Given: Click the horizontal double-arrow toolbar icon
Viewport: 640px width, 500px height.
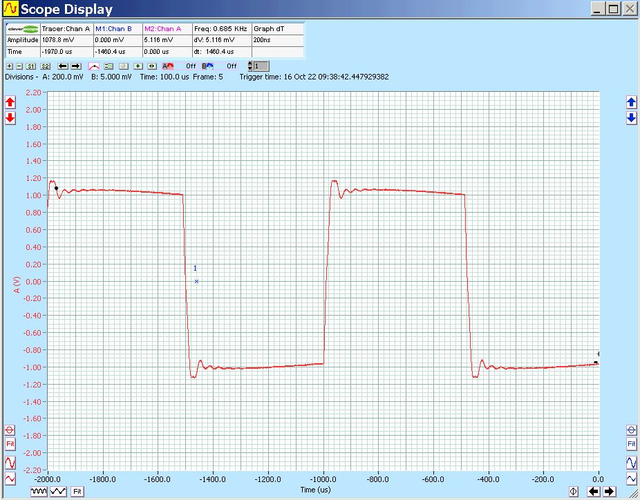Looking at the screenshot, I should [x=152, y=66].
